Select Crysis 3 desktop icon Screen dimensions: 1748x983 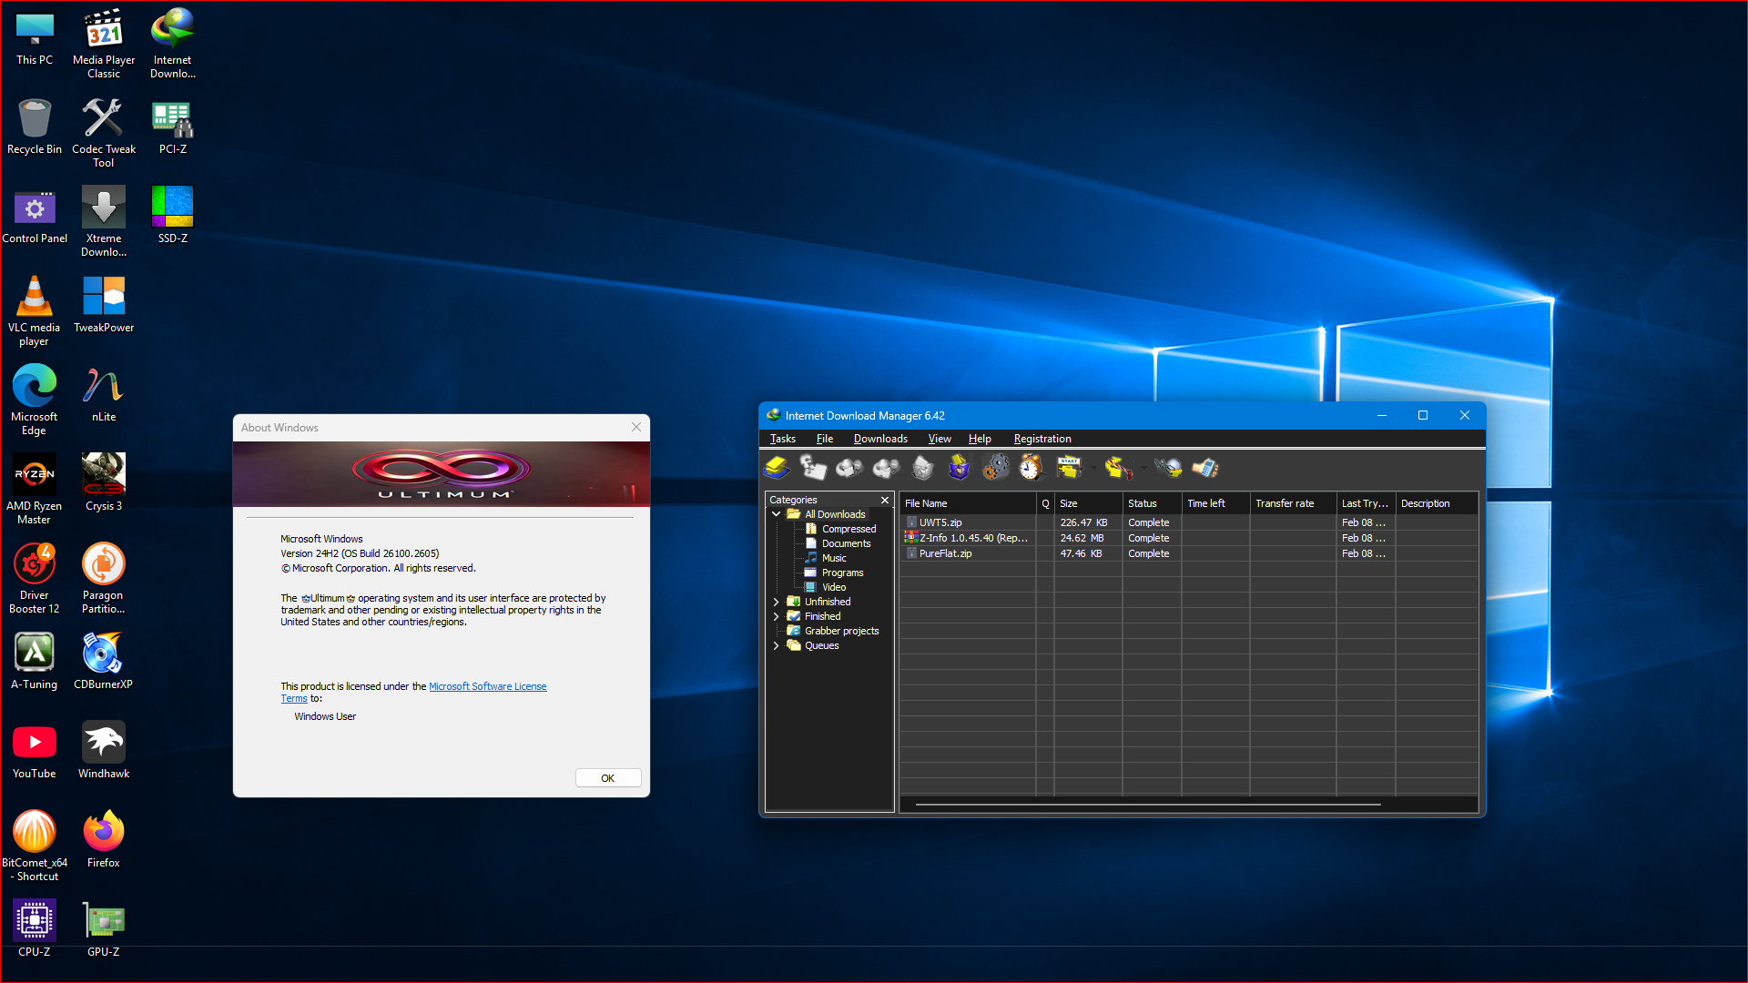coord(104,483)
